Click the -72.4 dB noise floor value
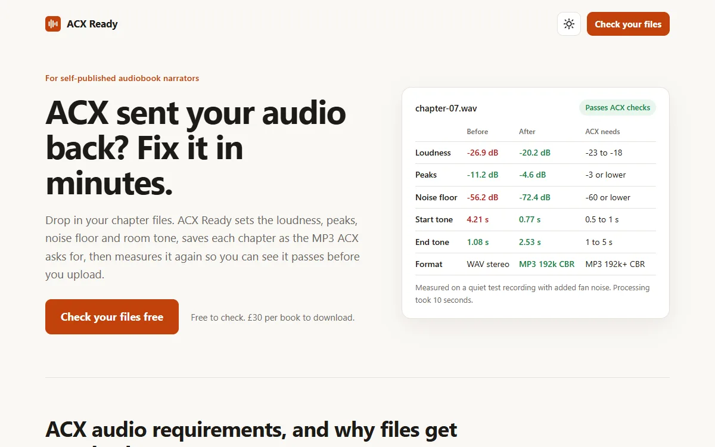 point(534,197)
